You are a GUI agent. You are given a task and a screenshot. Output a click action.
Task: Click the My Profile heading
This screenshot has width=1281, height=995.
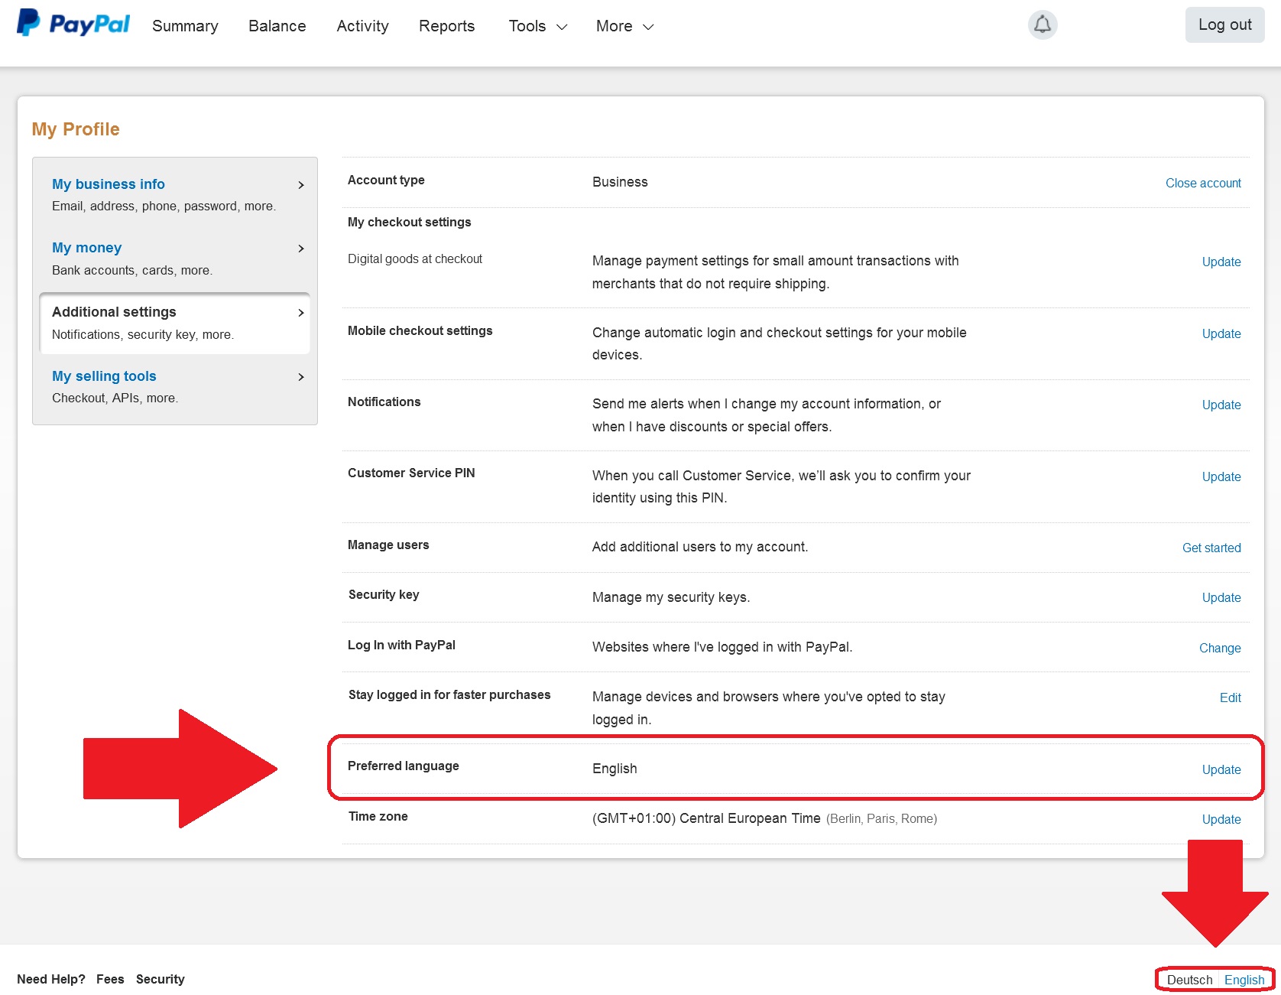pyautogui.click(x=76, y=129)
